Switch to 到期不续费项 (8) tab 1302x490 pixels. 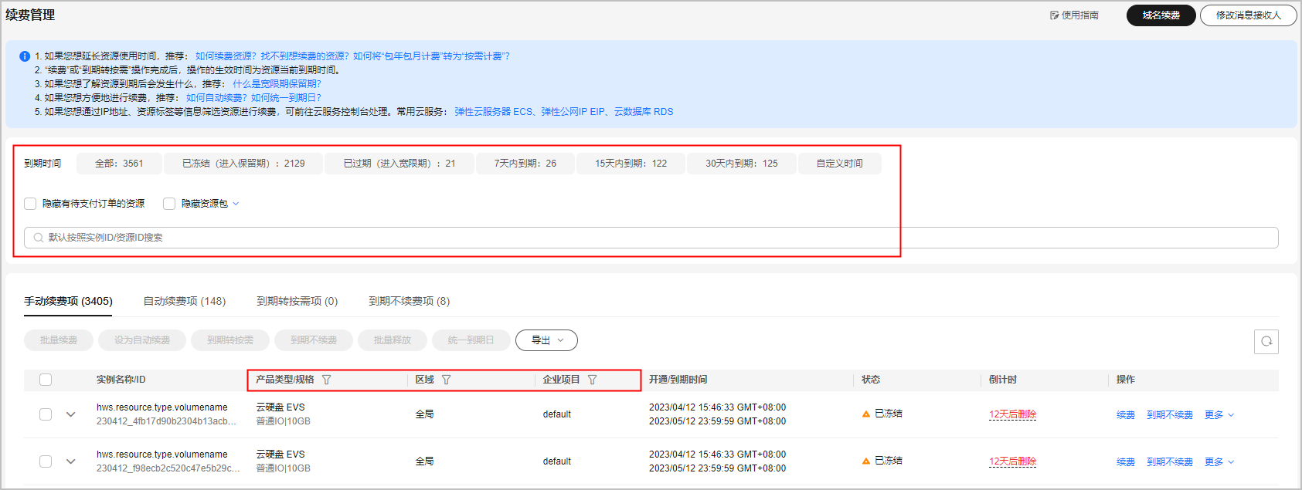(x=409, y=301)
